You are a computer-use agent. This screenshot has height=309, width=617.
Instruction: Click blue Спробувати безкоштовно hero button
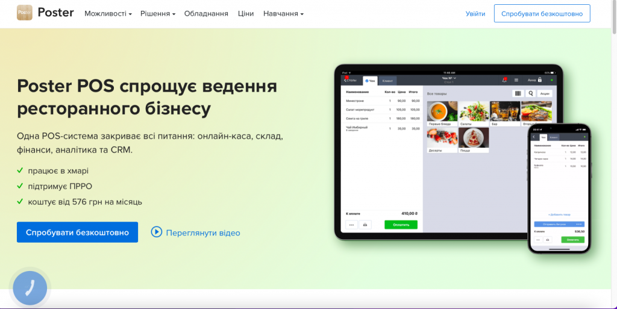point(77,232)
